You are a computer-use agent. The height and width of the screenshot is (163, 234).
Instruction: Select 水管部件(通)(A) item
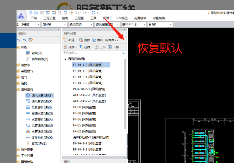coord(39,119)
